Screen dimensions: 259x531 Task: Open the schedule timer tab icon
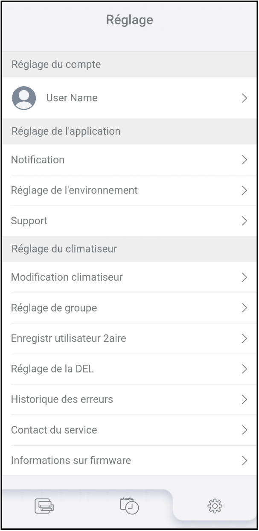point(129,506)
